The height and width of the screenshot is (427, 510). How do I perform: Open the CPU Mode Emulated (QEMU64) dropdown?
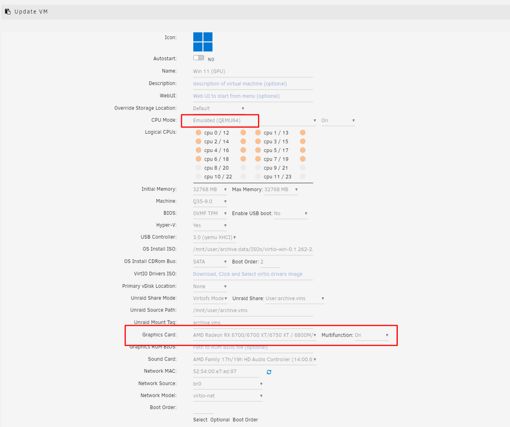[x=255, y=121]
